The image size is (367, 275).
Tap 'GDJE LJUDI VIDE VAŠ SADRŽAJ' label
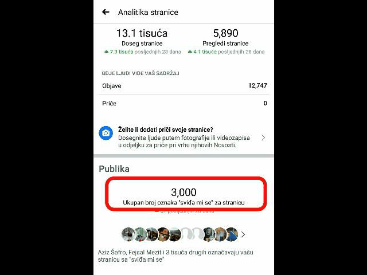[x=140, y=73]
